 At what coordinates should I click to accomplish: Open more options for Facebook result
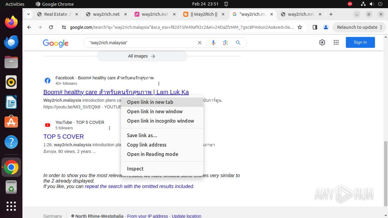(x=159, y=84)
